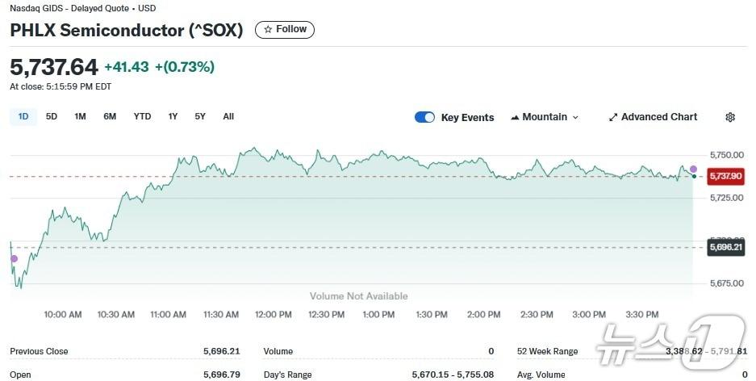Follow the PHLX Semiconductor index

pos(285,29)
